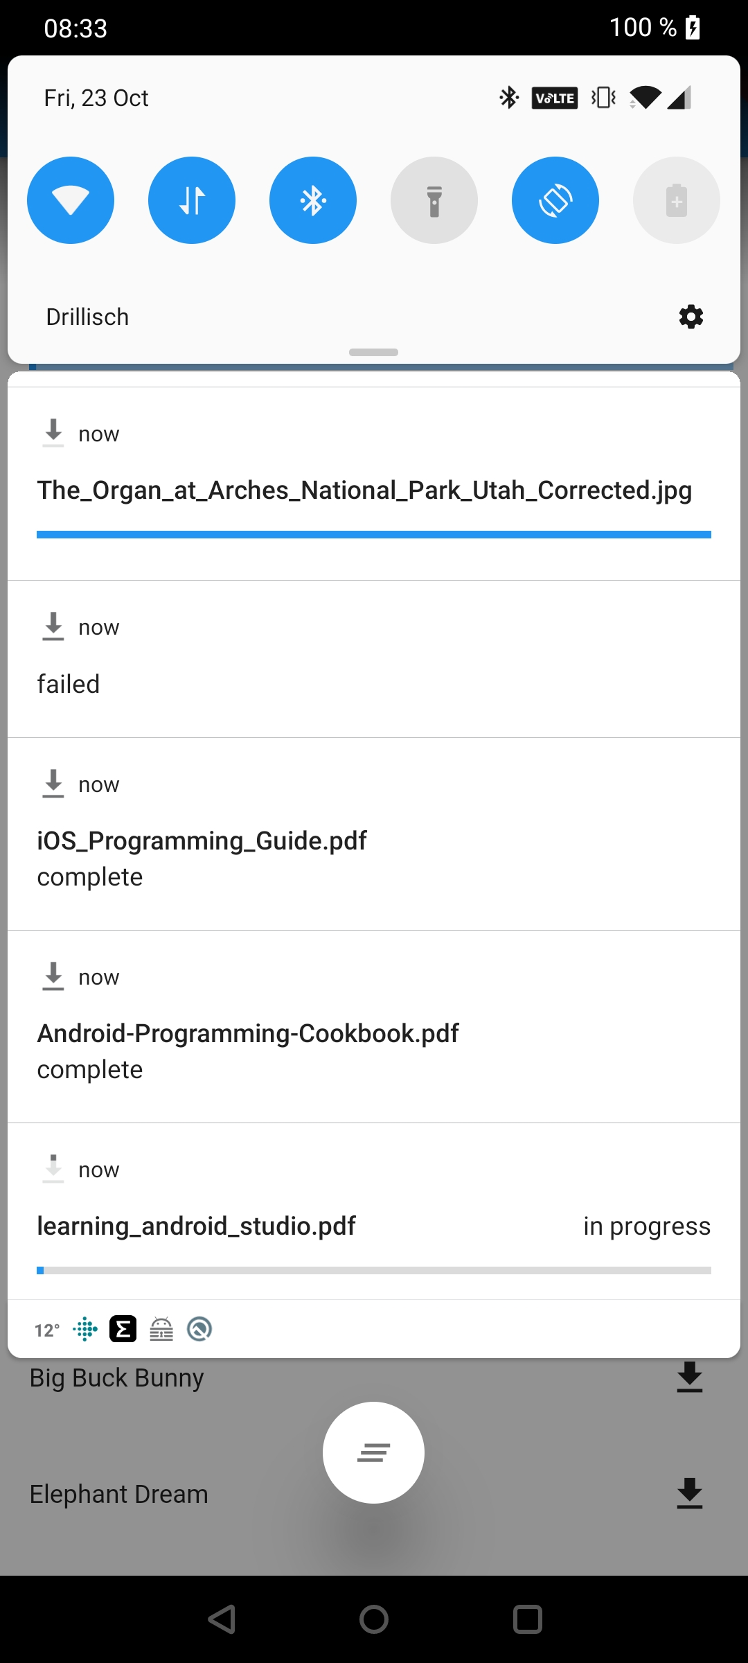
Task: Enable the flashlight quick setting
Action: (x=434, y=200)
